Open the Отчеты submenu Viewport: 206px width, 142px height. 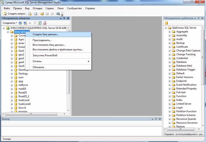pyautogui.click(x=37, y=61)
